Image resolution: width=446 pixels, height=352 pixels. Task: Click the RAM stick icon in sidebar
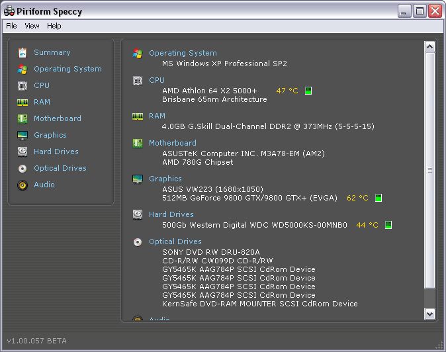[x=22, y=102]
